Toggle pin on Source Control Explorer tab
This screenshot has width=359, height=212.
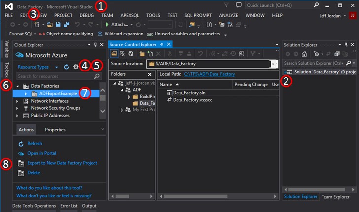[x=162, y=44]
